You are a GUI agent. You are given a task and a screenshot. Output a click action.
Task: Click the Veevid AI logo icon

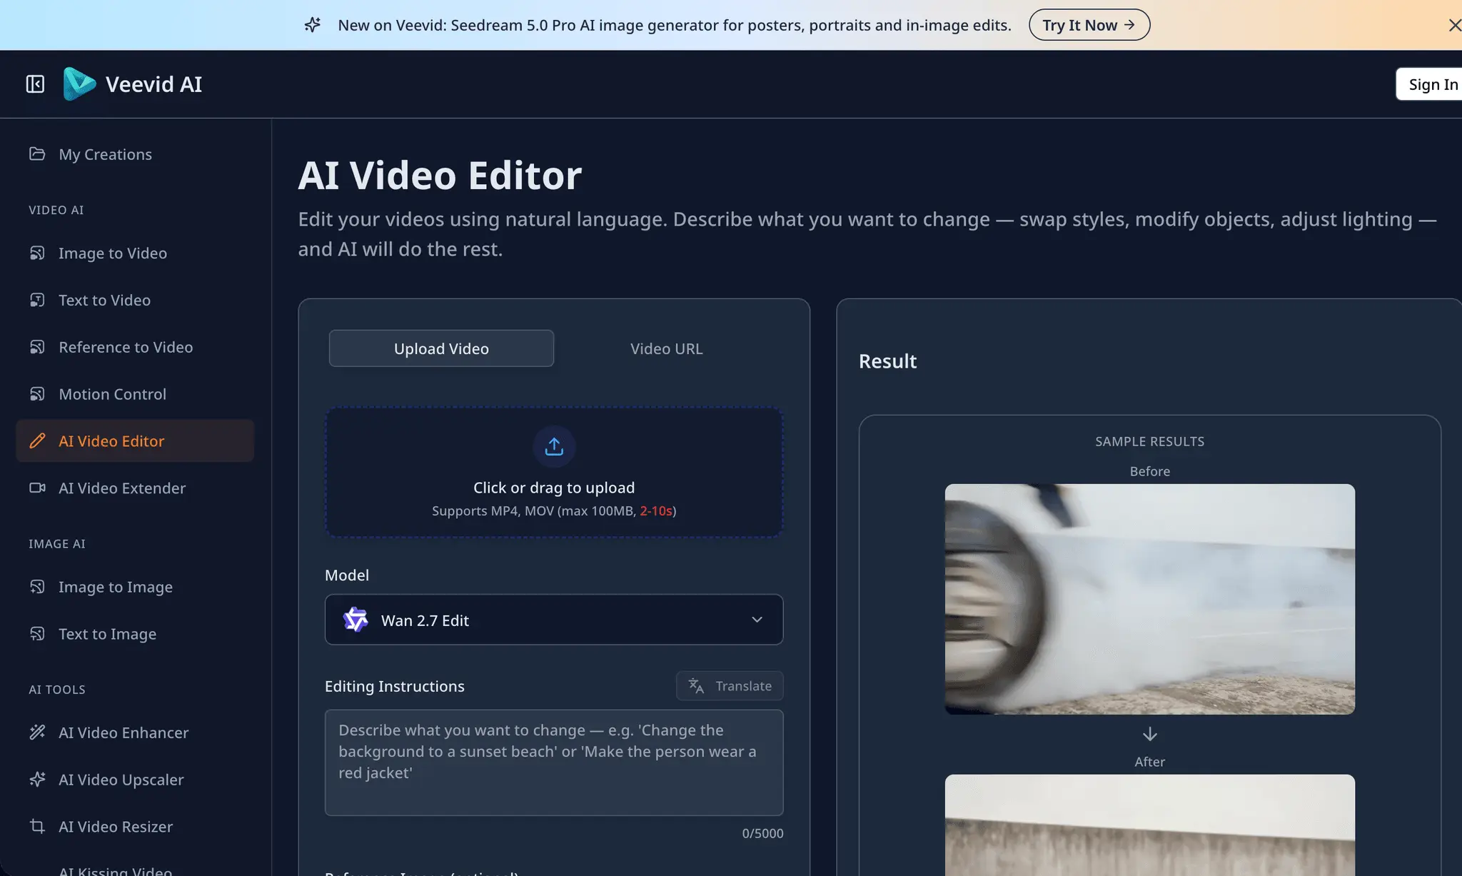[79, 84]
